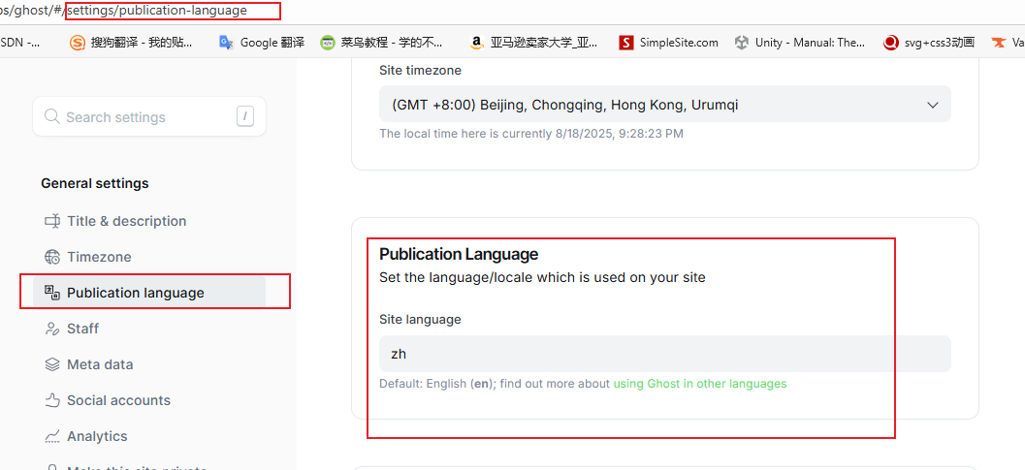Click the timezone dropdown chevron arrow
Viewport: 1025px width, 470px height.
point(933,105)
